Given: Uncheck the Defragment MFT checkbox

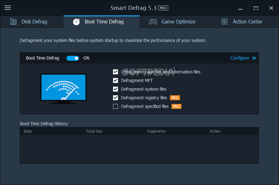Looking at the screenshot, I should pyautogui.click(x=116, y=80).
